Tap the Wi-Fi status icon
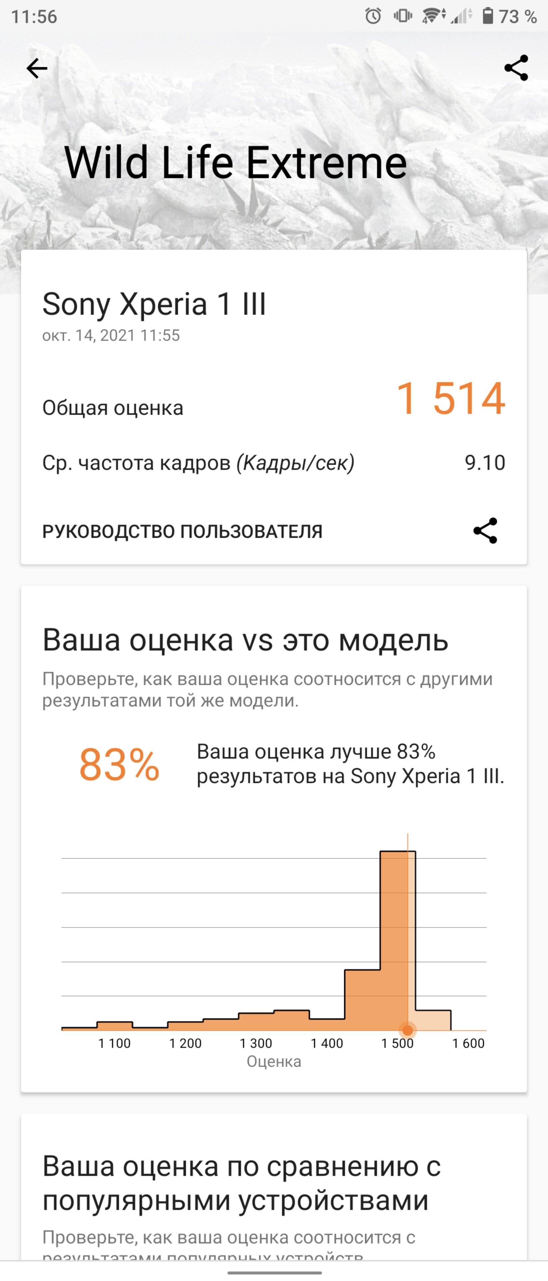 [x=433, y=16]
